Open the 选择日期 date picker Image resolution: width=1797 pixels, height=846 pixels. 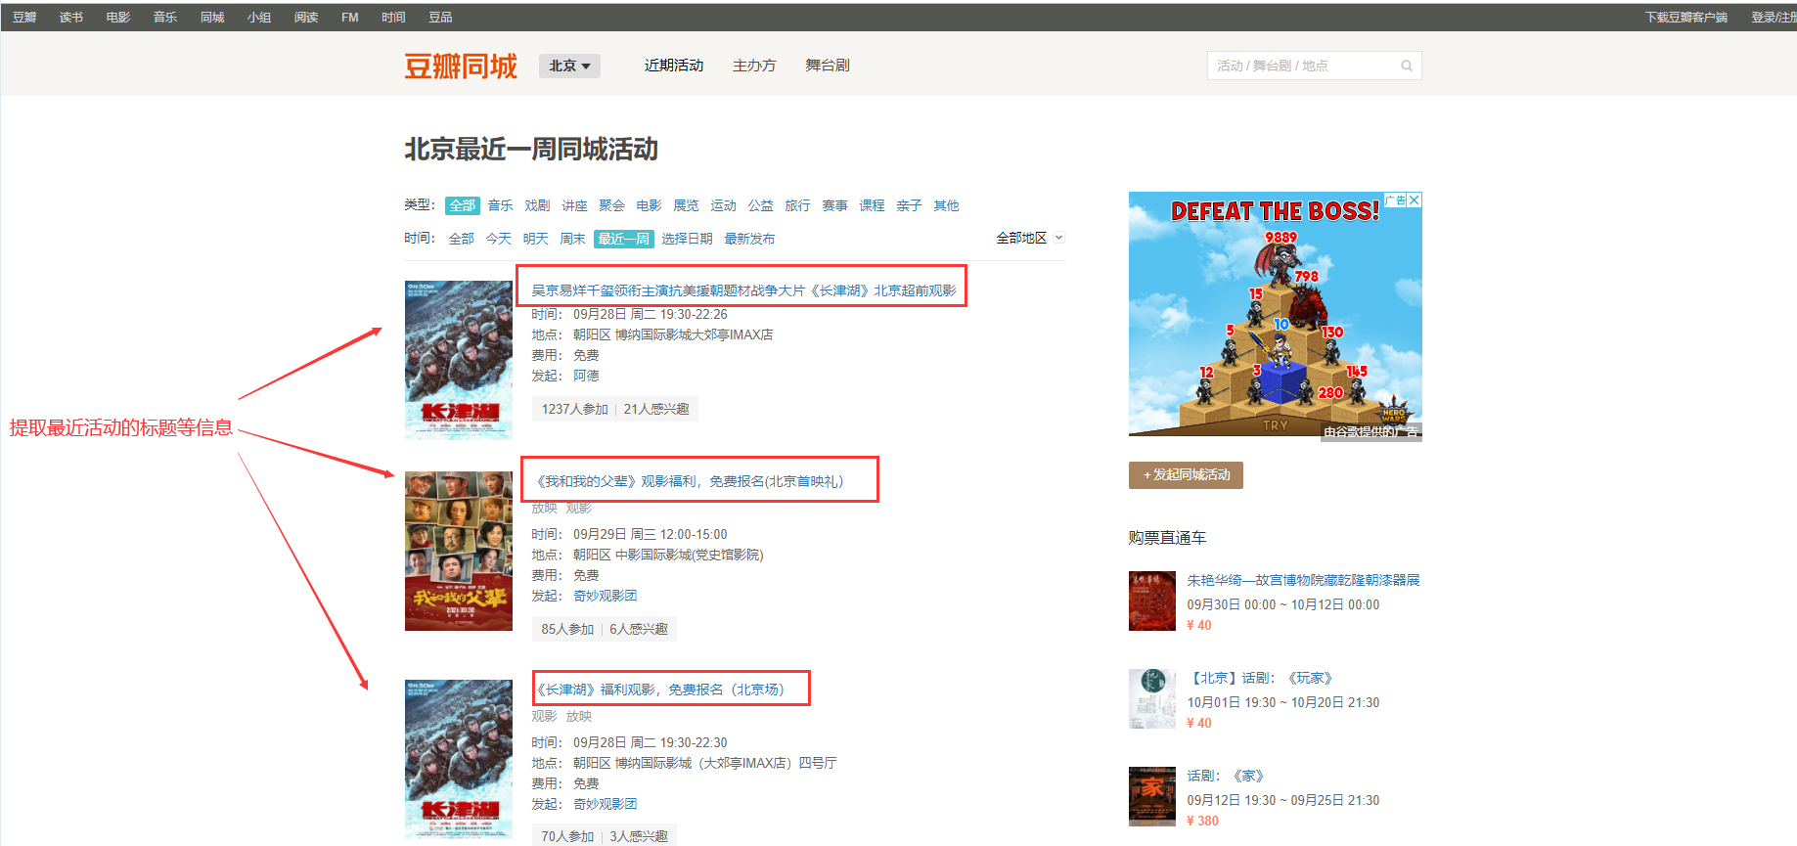point(688,239)
